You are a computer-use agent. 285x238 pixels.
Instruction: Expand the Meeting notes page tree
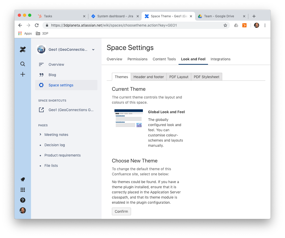point(40,134)
